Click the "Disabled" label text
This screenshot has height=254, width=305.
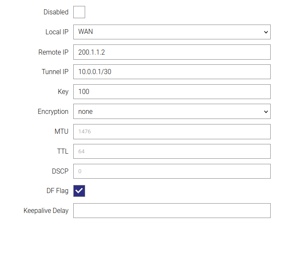pos(56,12)
